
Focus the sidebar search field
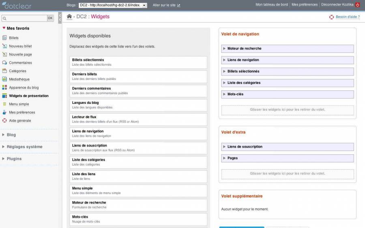point(24,18)
